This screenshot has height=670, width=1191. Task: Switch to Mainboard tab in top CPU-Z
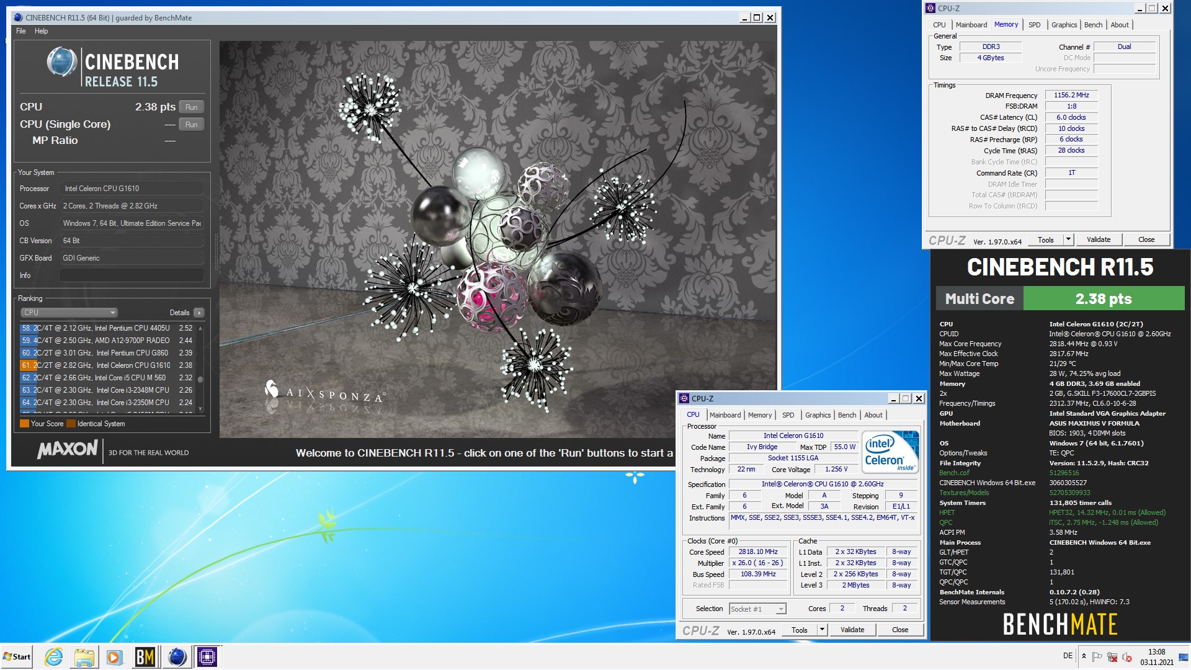point(971,25)
